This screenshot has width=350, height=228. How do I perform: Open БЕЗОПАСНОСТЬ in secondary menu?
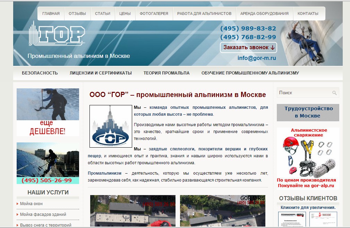point(40,73)
